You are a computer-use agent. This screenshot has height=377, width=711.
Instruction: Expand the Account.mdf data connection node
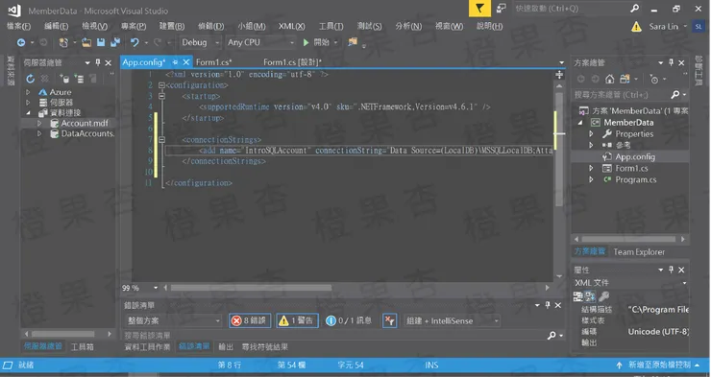[x=39, y=123]
